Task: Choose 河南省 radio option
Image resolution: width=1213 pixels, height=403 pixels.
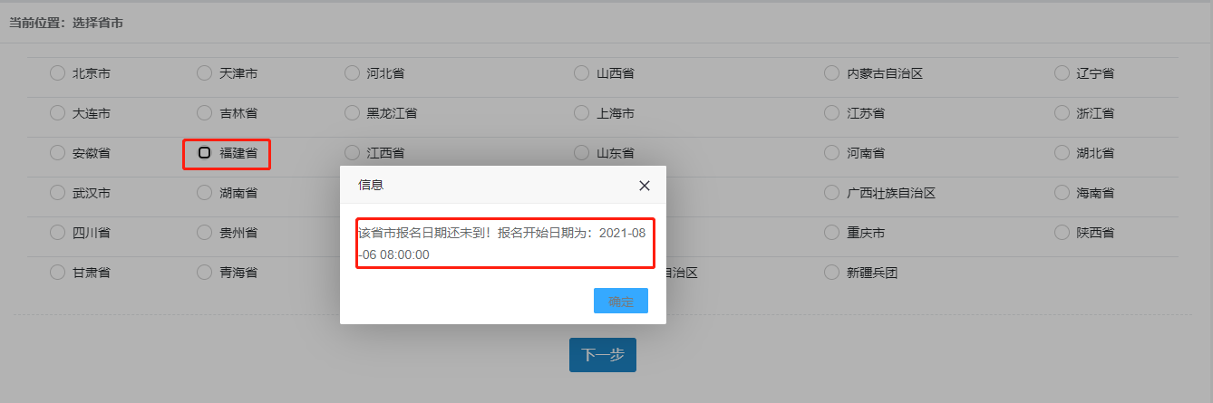Action: coord(831,153)
